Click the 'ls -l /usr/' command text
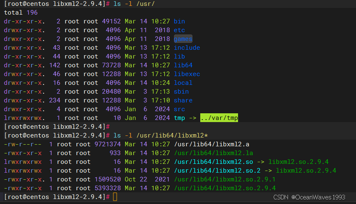The image size is (356, 204). [x=134, y=4]
